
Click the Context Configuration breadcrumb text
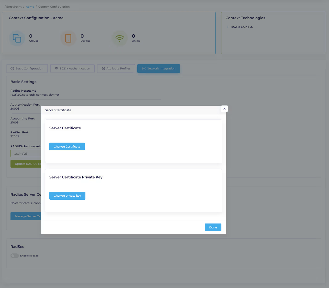[x=54, y=7]
